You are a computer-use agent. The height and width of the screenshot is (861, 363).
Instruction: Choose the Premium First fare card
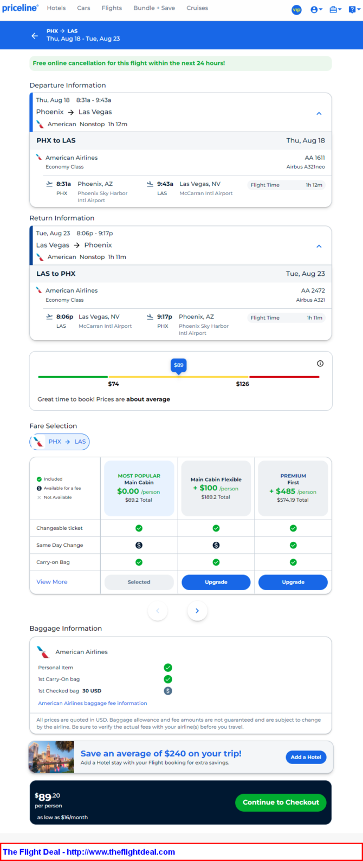[293, 488]
